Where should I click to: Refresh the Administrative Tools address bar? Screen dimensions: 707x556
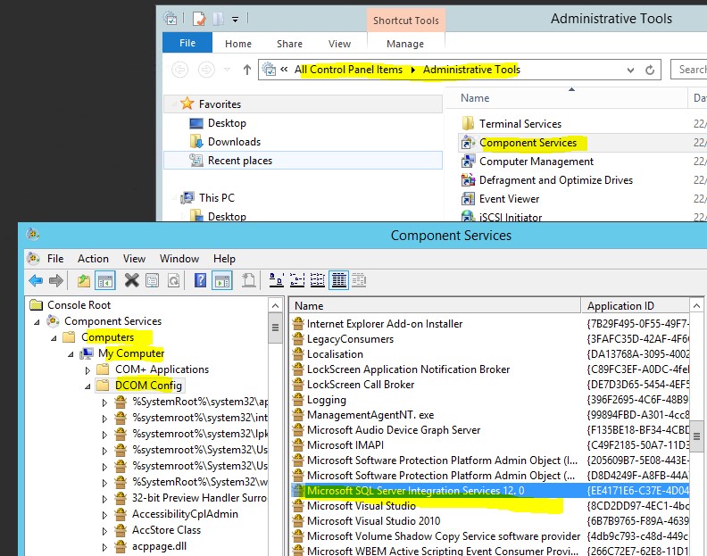(x=650, y=70)
